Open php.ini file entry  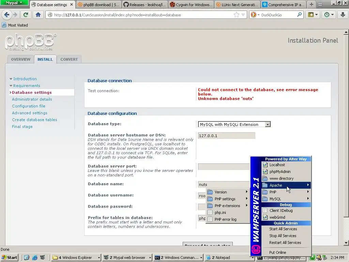pyautogui.click(x=227, y=213)
